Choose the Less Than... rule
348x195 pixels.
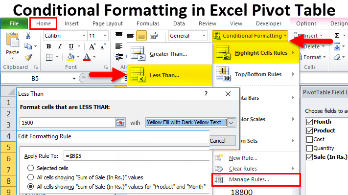pyautogui.click(x=170, y=75)
